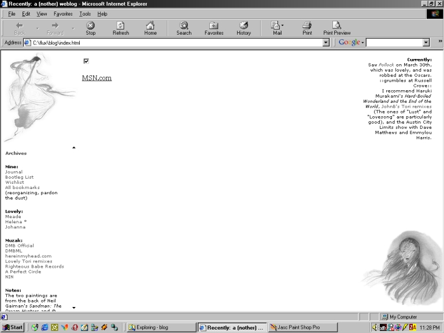Click the 11:28 PM clock
This screenshot has height=333, width=444.
[430, 327]
